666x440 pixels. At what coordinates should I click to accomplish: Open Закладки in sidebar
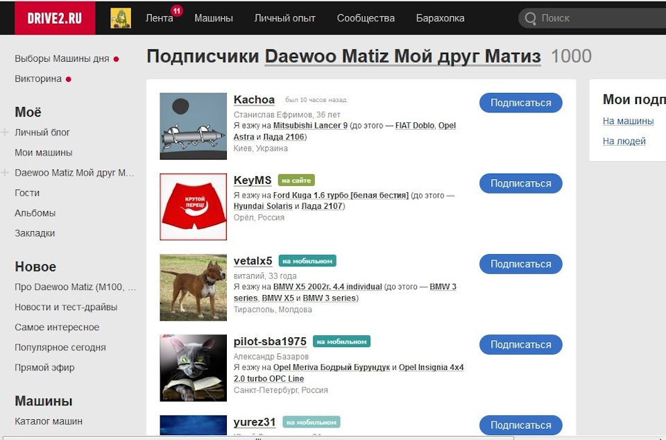35,233
